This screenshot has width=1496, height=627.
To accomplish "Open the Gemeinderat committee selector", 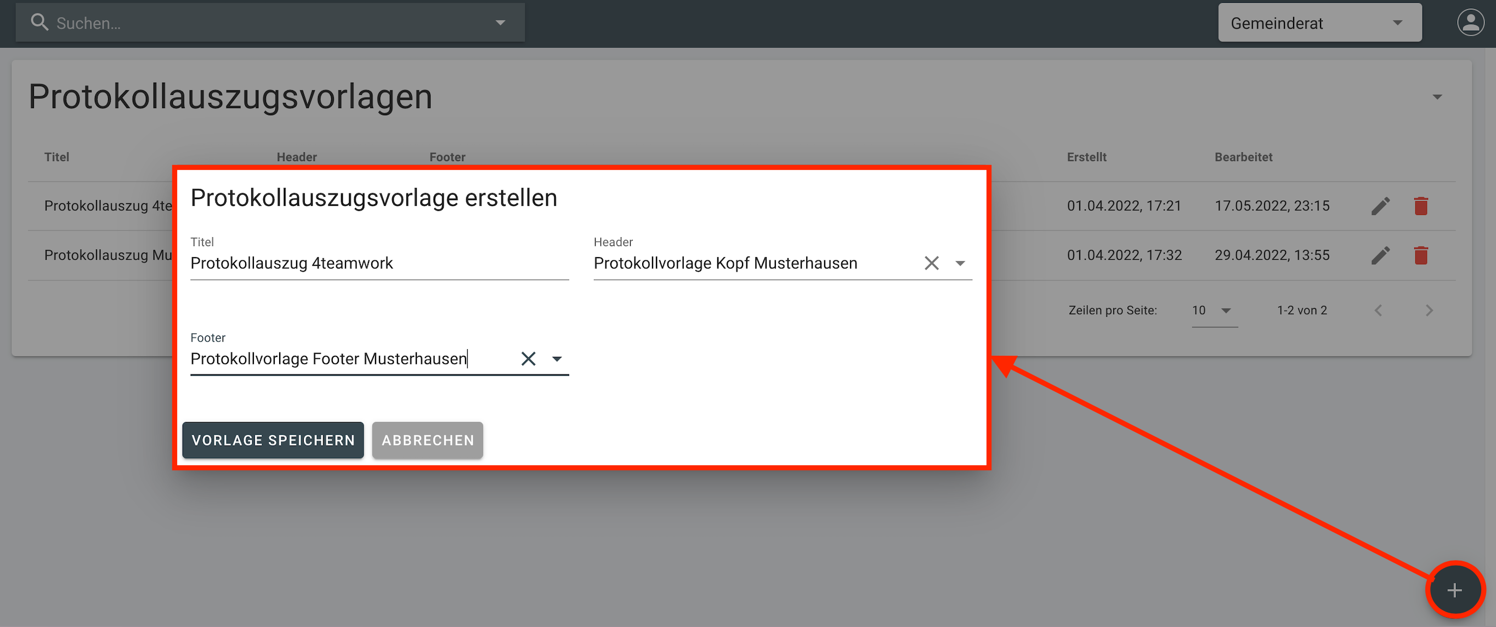I will [x=1319, y=22].
